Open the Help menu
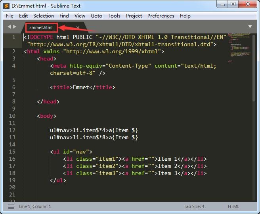This screenshot has width=260, height=214. (x=185, y=16)
